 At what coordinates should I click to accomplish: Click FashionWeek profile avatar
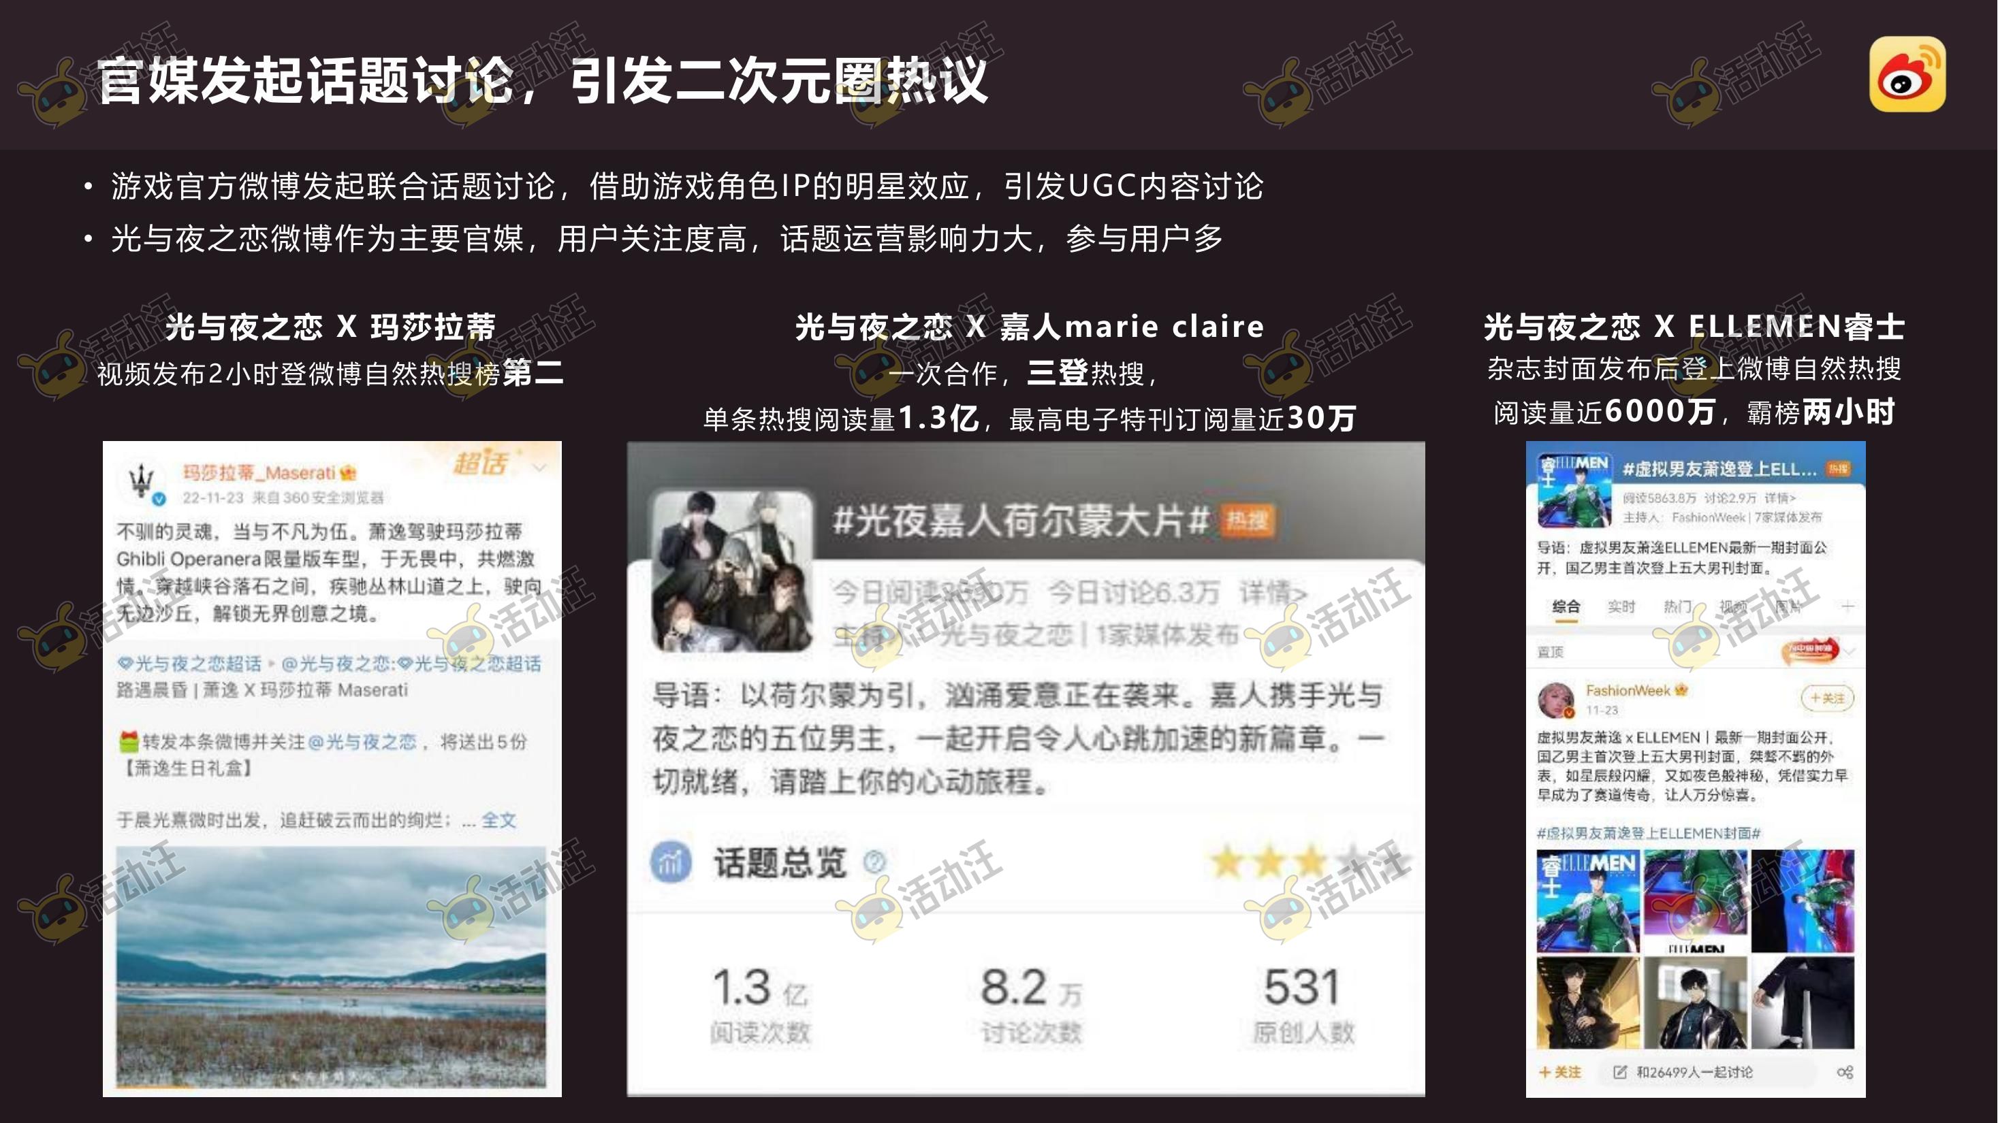1557,700
